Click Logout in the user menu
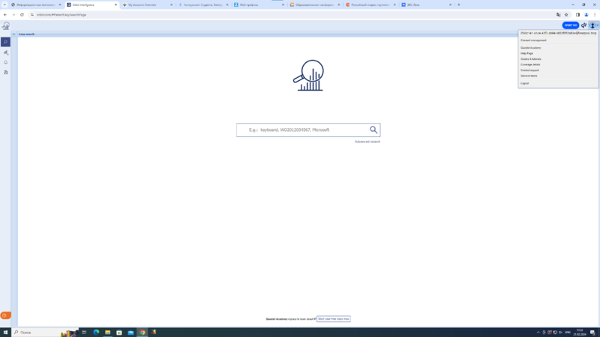The height and width of the screenshot is (337, 600). (524, 83)
